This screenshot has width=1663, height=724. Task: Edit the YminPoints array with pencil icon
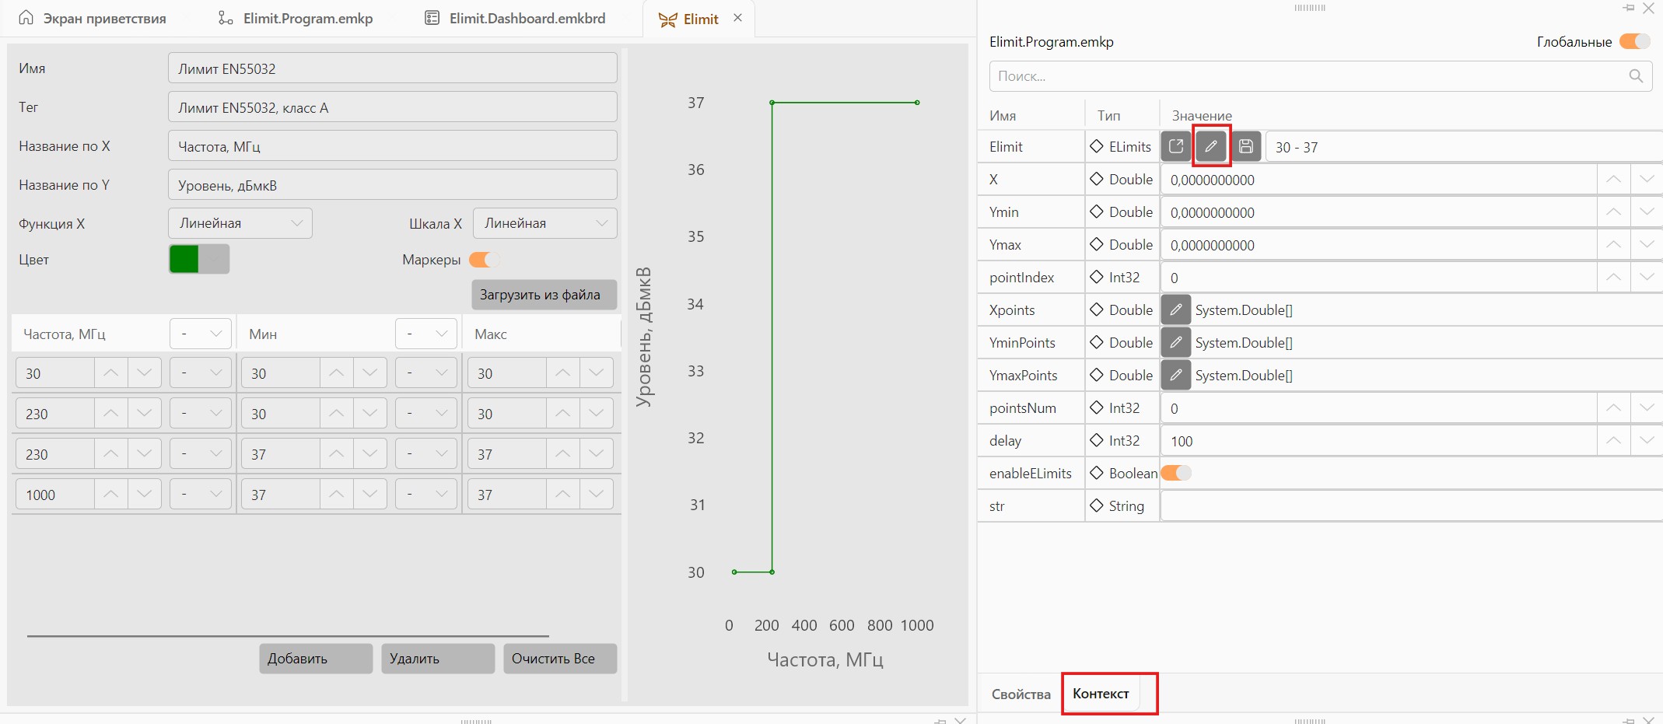tap(1176, 342)
